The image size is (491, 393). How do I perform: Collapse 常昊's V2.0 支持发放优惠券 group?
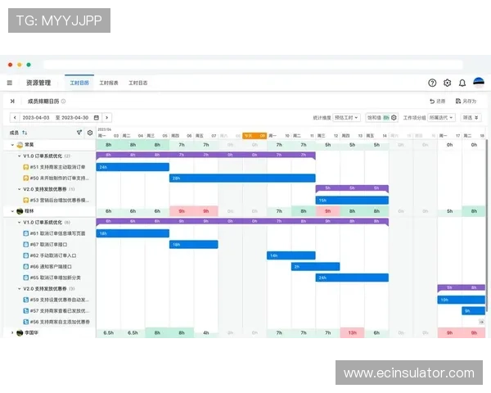[x=19, y=189]
